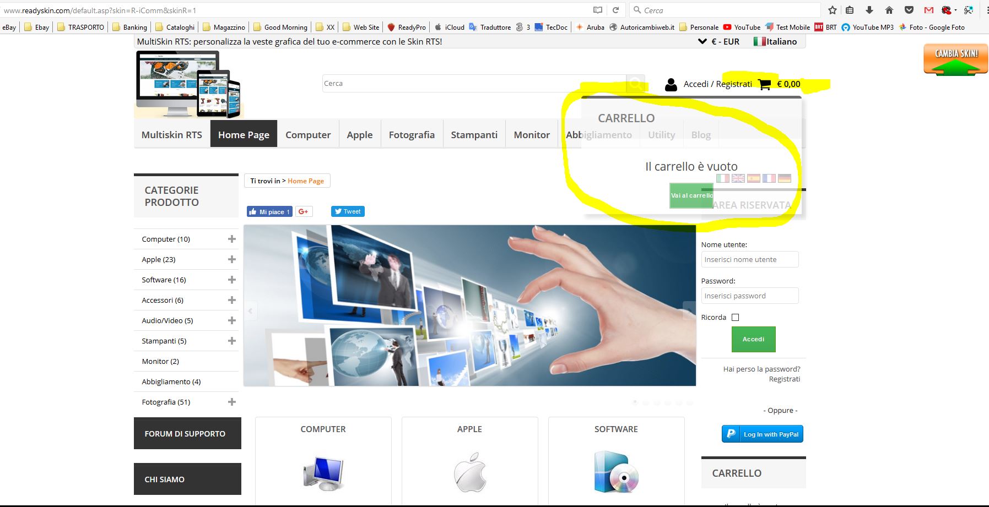The image size is (989, 507).
Task: Expand the Stampanti (5) category
Action: coord(232,341)
